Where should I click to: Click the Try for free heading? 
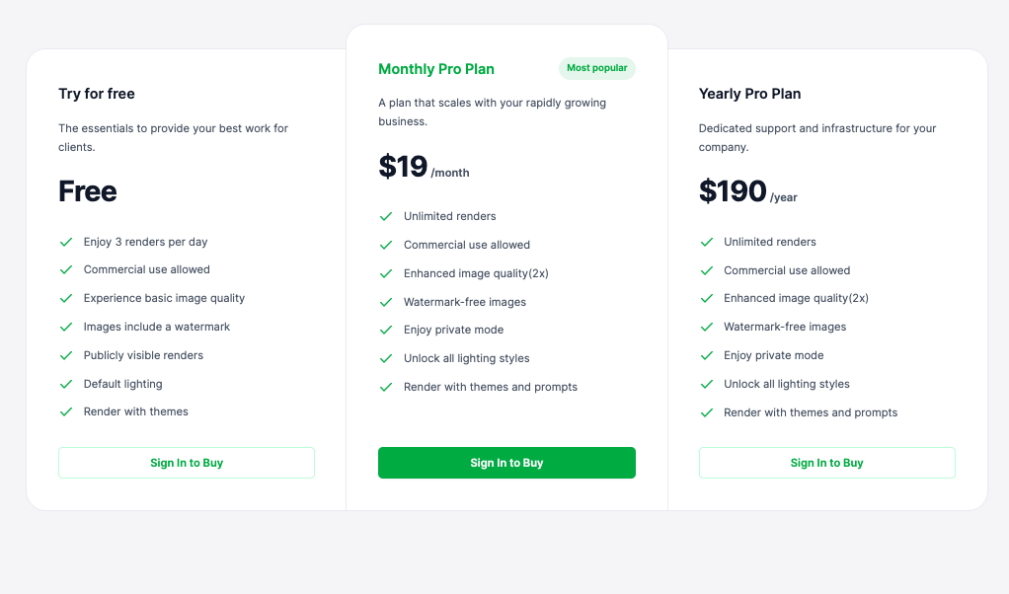point(97,94)
